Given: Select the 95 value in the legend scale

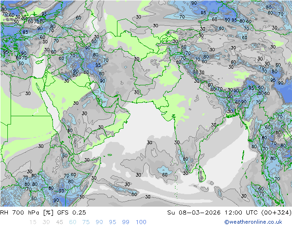Looking at the screenshot, I should (112, 222).
